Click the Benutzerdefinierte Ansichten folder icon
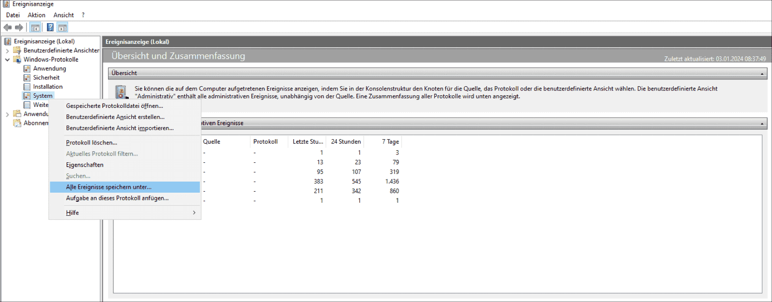 pyautogui.click(x=17, y=51)
